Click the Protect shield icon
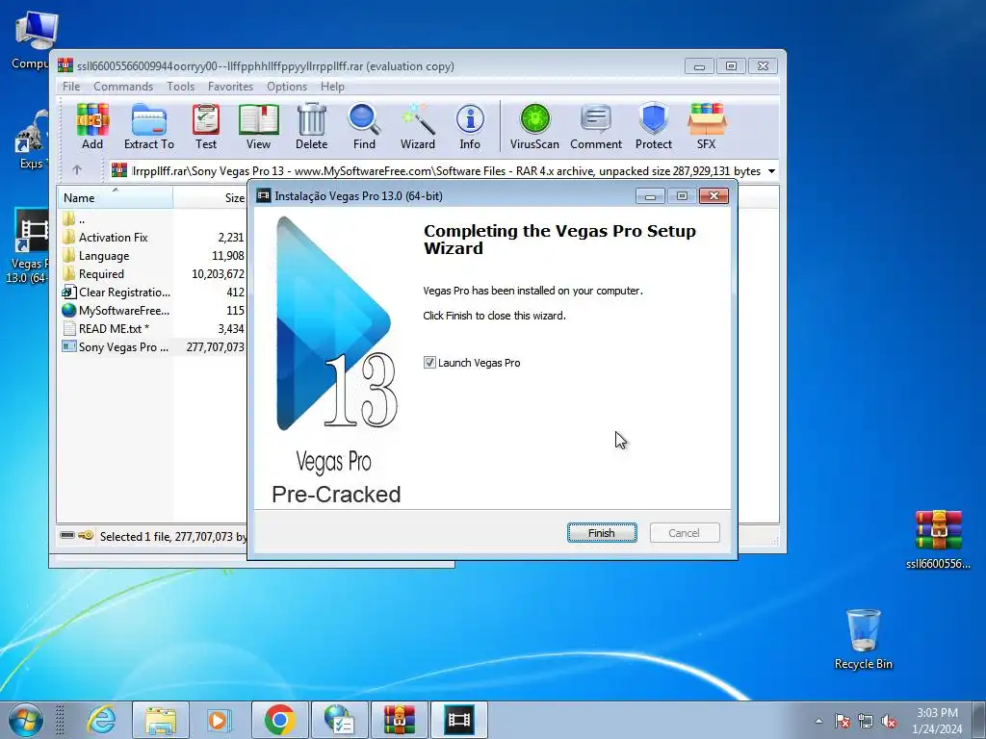 click(654, 126)
